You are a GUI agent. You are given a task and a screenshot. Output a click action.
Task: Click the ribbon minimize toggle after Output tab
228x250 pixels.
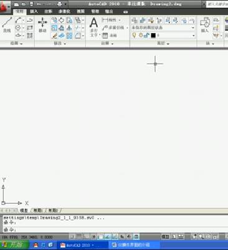click(x=125, y=12)
